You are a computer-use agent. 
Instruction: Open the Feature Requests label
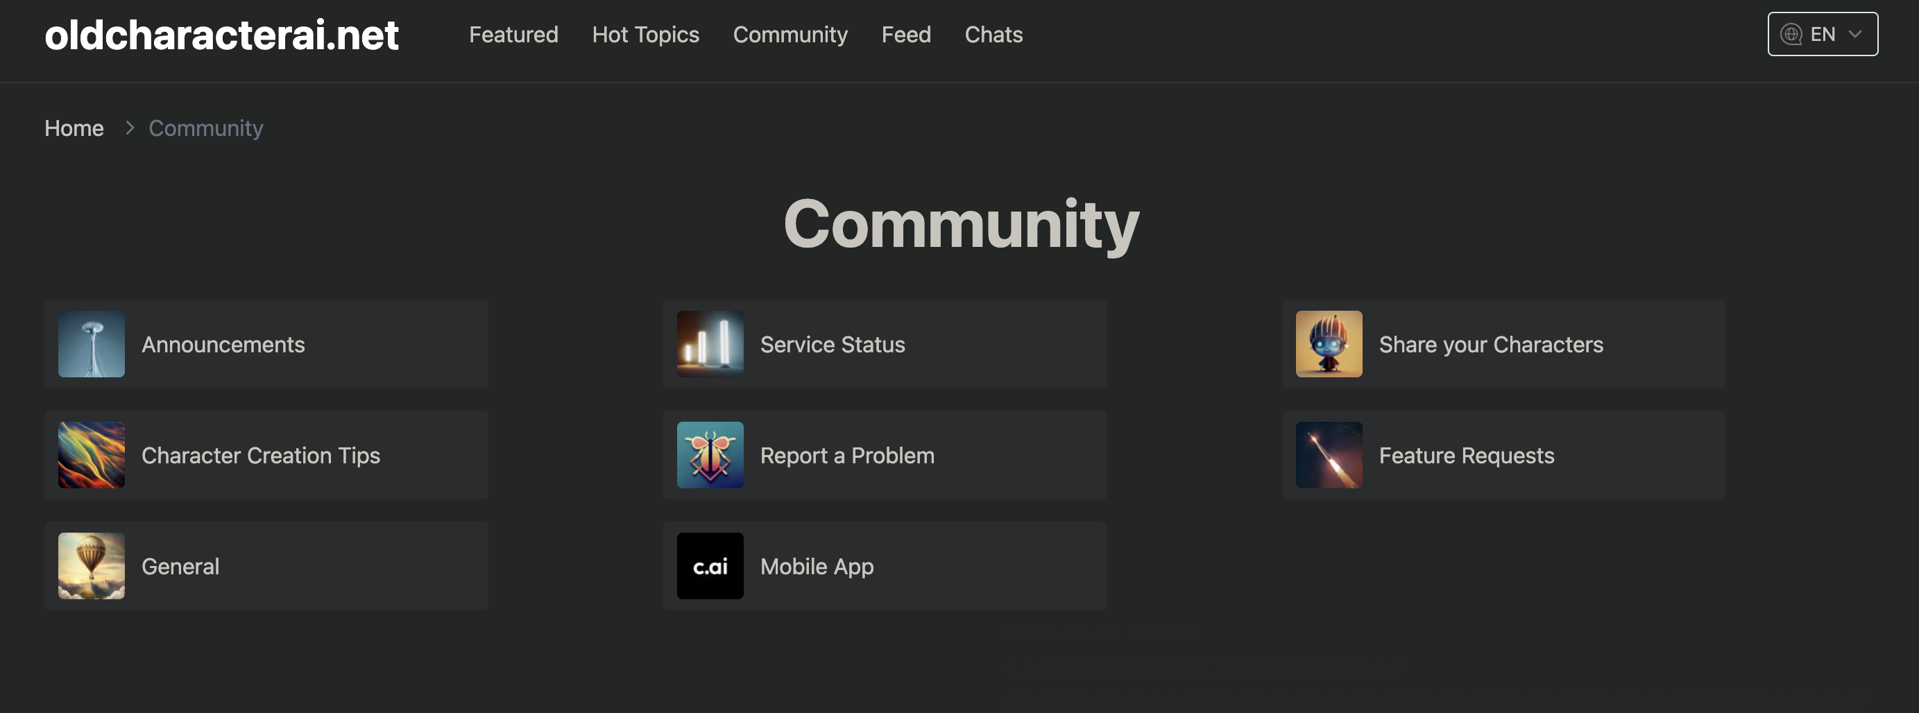(1466, 455)
